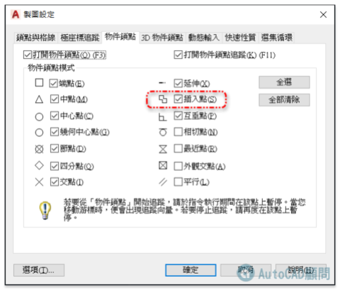Uncheck 打開物件鎖點 (F3) checkbox
Viewport: 340px width, 290px height.
pos(28,55)
